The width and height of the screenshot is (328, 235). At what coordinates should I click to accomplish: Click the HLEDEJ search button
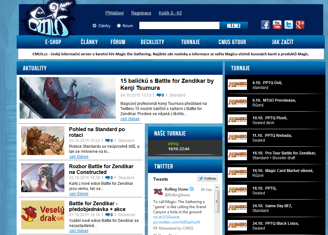pyautogui.click(x=234, y=26)
